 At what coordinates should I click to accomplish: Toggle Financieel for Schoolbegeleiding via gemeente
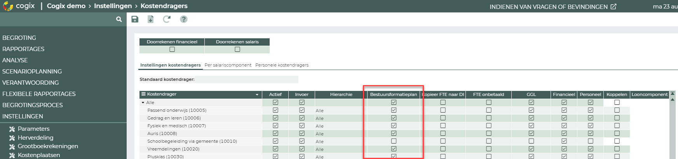click(564, 141)
